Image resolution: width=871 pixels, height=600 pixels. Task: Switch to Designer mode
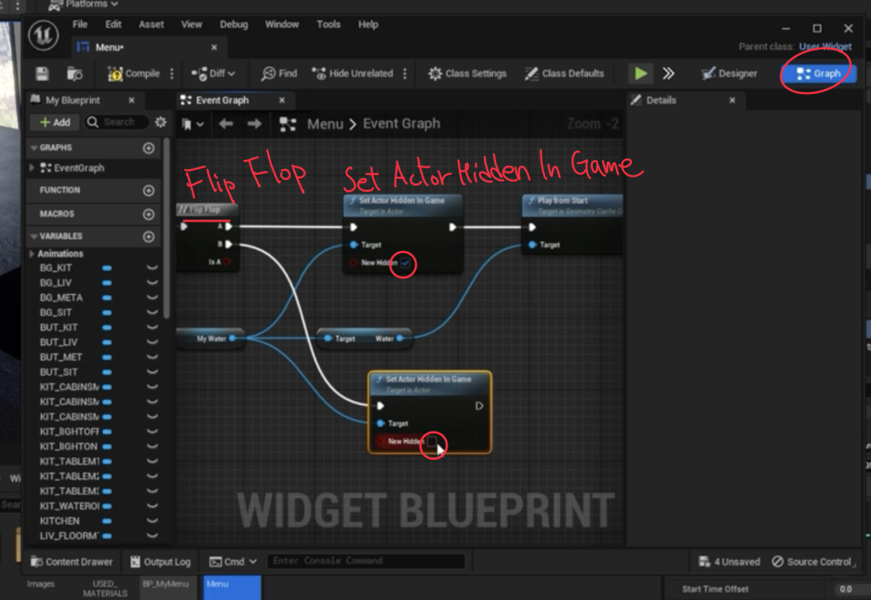[x=730, y=73]
